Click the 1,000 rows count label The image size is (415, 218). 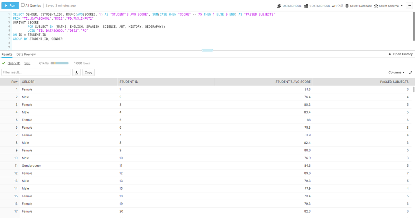82,63
